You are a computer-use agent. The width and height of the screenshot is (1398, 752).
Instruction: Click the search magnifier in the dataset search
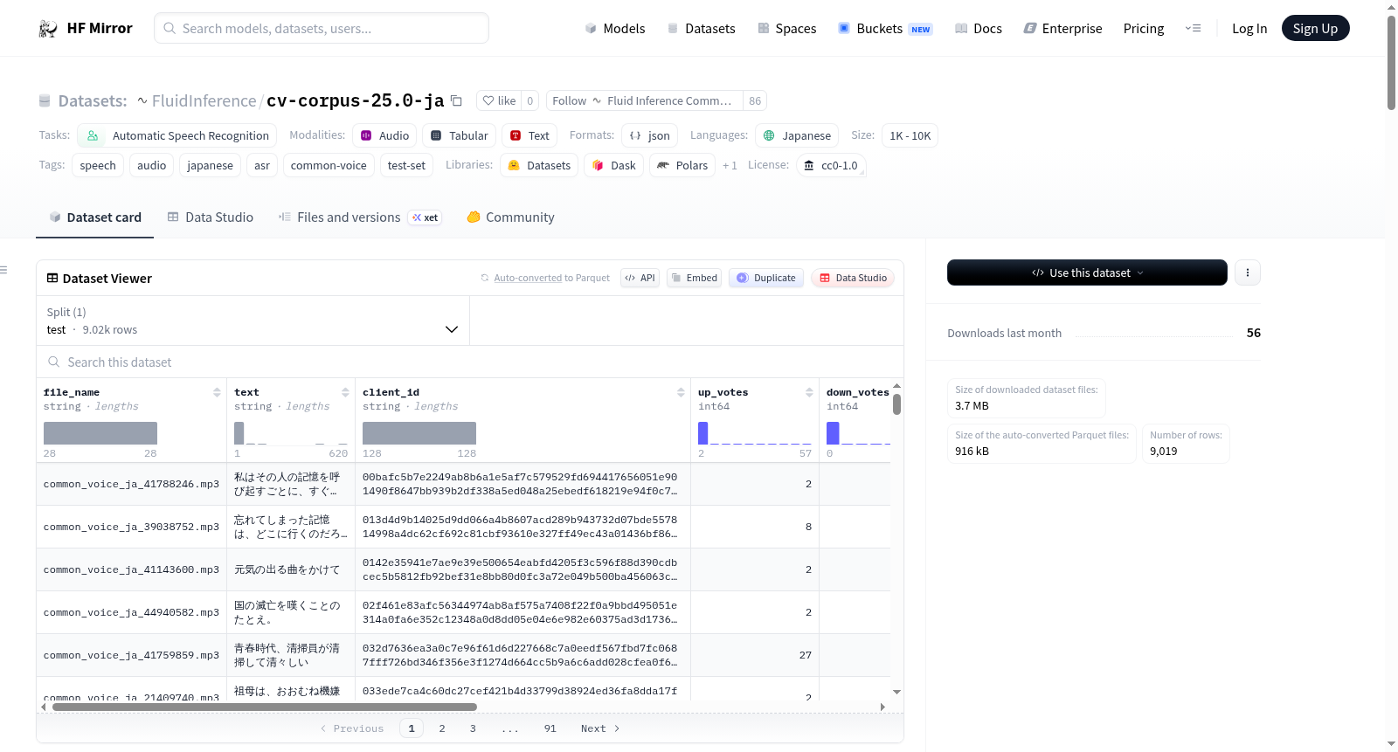click(x=54, y=362)
